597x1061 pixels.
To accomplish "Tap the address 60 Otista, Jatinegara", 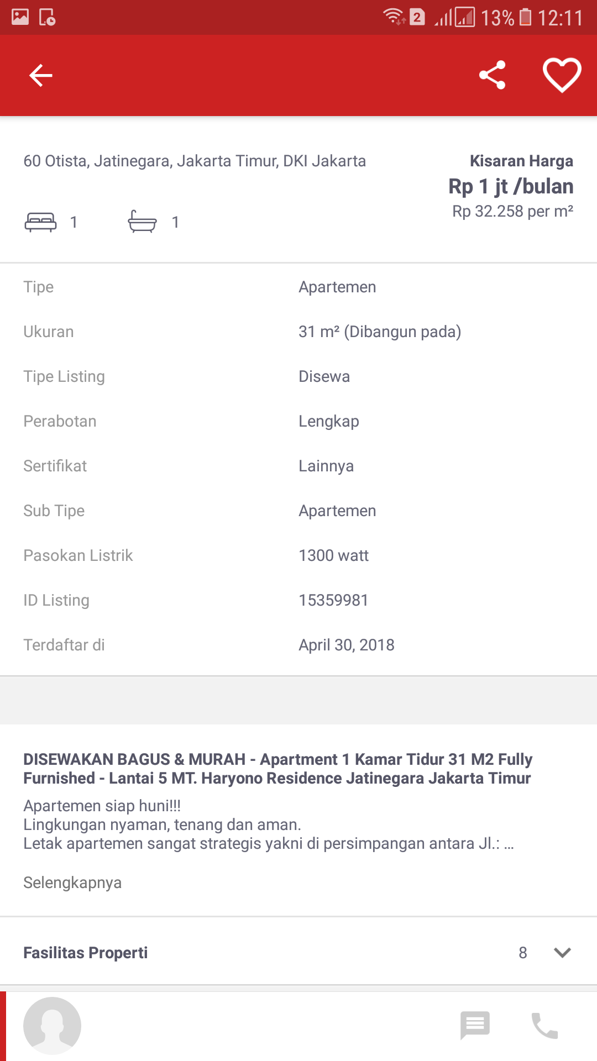I will coord(195,161).
